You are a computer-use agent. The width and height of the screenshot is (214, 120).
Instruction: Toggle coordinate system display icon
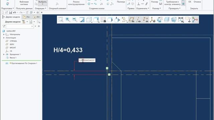(152, 20)
